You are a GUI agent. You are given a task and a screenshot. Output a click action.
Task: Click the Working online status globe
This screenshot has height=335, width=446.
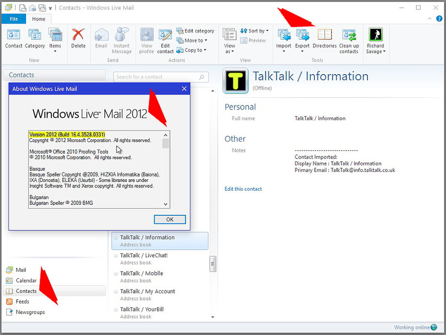click(x=434, y=327)
